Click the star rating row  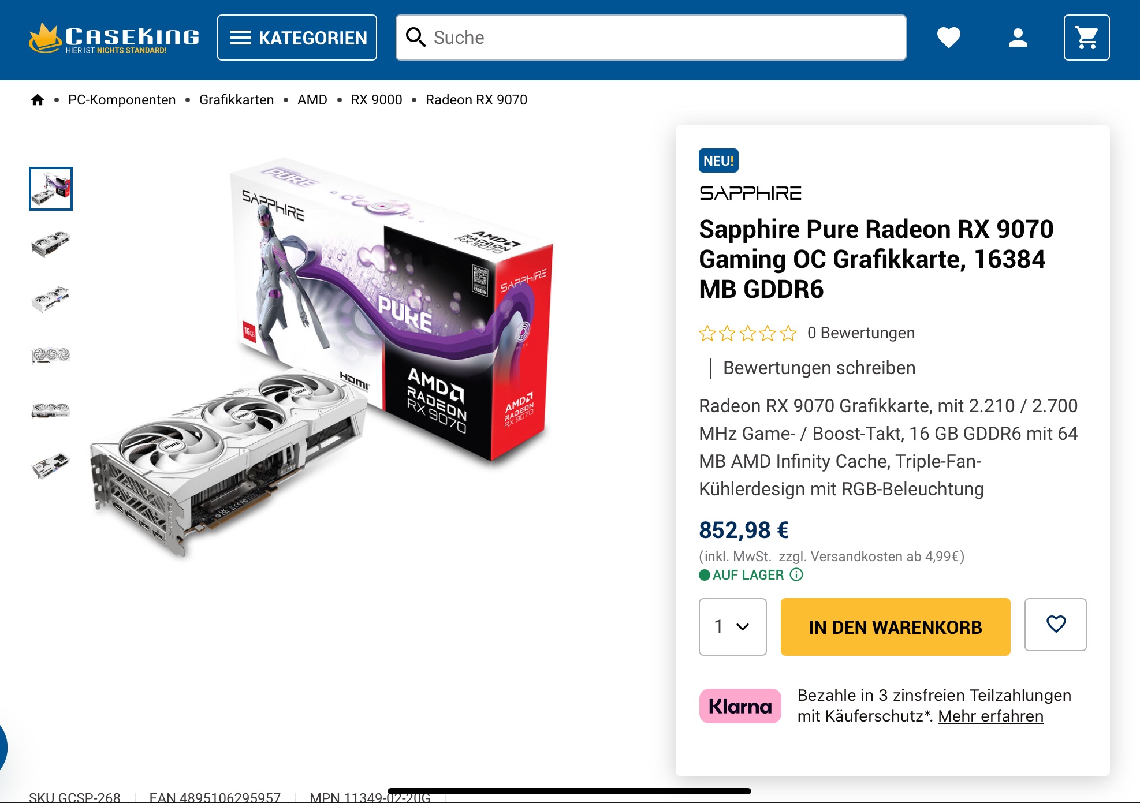coord(747,333)
